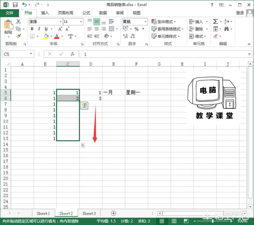Toggle Italic formatting

[x=39, y=29]
